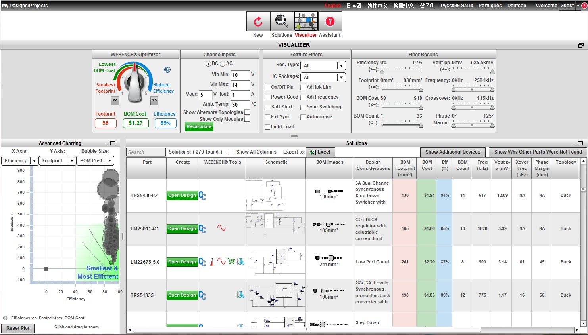Enable Show Only Modules checkbox

coord(247,119)
